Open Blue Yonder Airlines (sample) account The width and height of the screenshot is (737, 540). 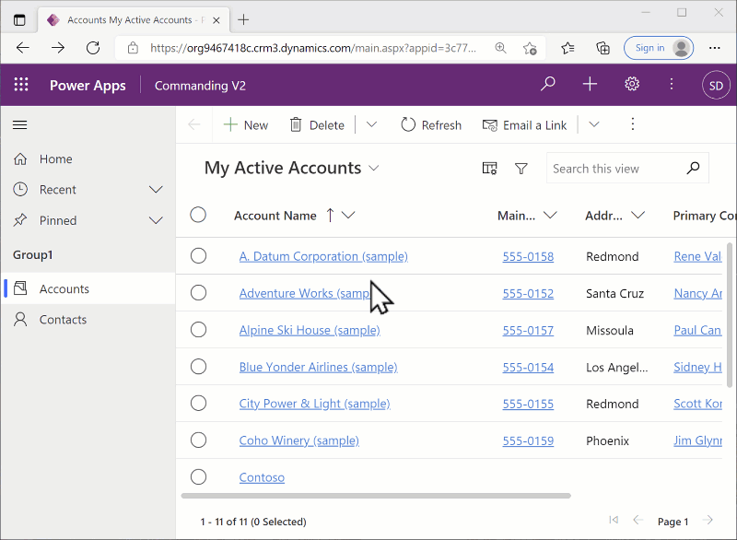318,367
